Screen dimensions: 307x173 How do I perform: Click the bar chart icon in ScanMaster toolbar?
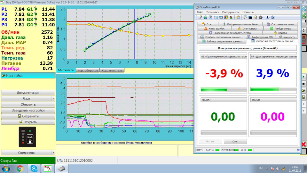pyautogui.click(x=221, y=17)
